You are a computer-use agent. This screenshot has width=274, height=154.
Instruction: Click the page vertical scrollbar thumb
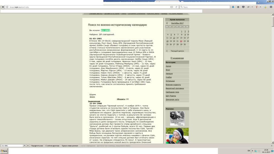pos(273,22)
